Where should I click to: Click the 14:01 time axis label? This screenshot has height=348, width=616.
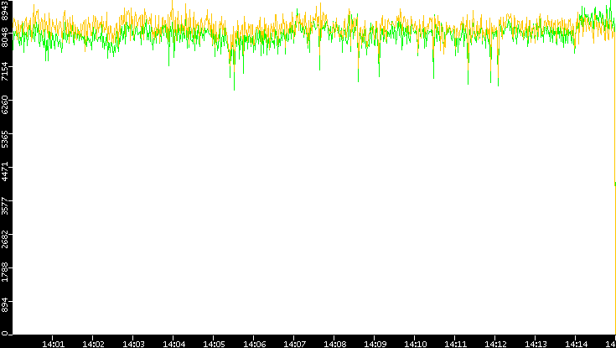click(53, 344)
